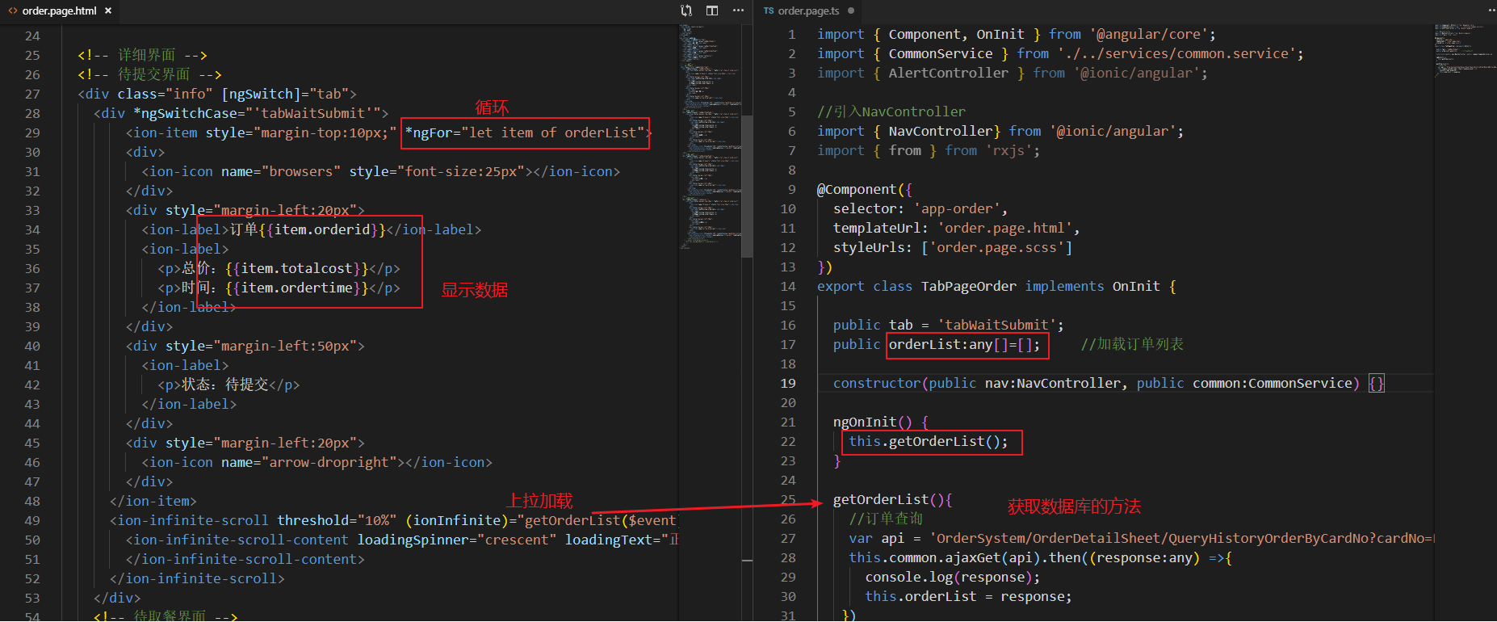The height and width of the screenshot is (622, 1497).
Task: Click the {{item.orderid}} binding
Action: pos(322,229)
